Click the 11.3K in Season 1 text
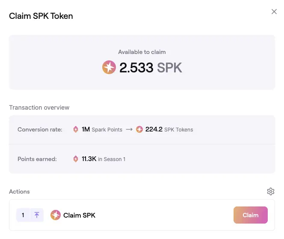The image size is (284, 239). (x=104, y=159)
